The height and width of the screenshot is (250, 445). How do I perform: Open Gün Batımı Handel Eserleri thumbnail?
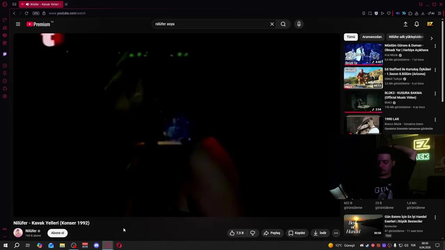pyautogui.click(x=363, y=225)
